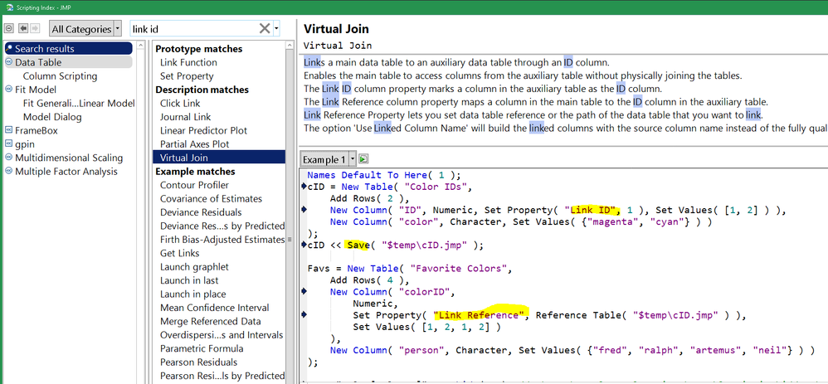Open the Get Links example match
Viewport: 828px width, 384px height.
click(x=179, y=254)
